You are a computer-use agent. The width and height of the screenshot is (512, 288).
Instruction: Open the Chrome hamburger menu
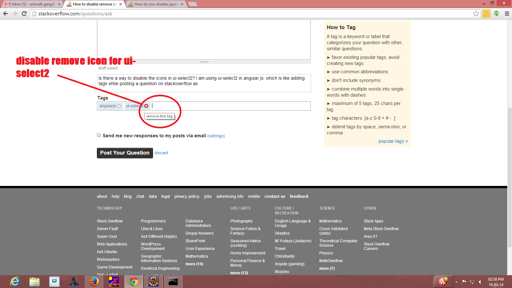[507, 13]
